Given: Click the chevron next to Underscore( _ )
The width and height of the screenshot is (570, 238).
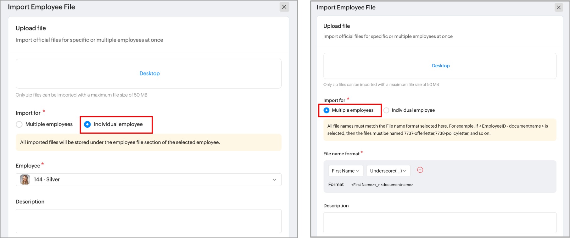Looking at the screenshot, I should [x=405, y=171].
